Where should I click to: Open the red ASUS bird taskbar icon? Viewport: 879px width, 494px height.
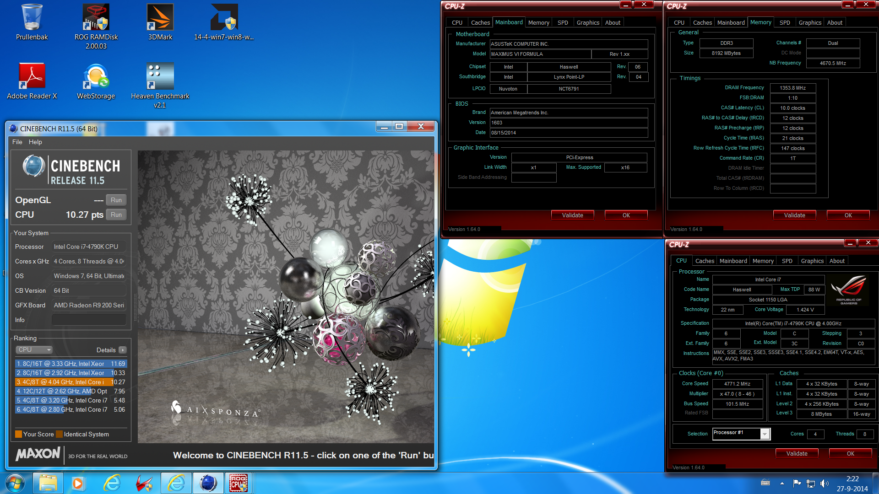tap(144, 483)
